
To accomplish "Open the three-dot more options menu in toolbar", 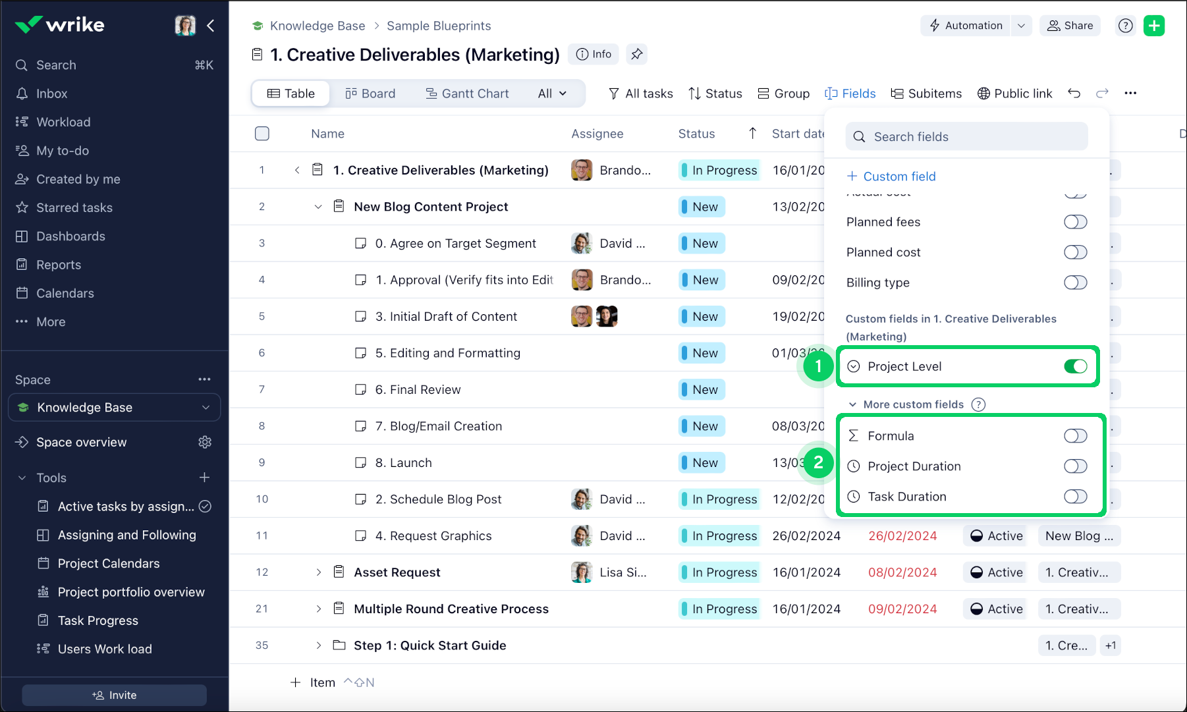I will click(x=1130, y=94).
